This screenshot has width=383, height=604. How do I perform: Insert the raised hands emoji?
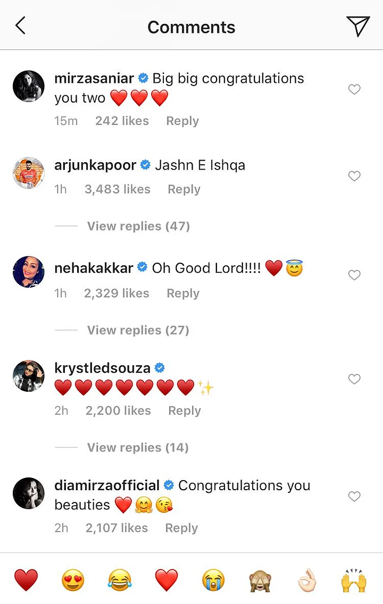tap(354, 580)
